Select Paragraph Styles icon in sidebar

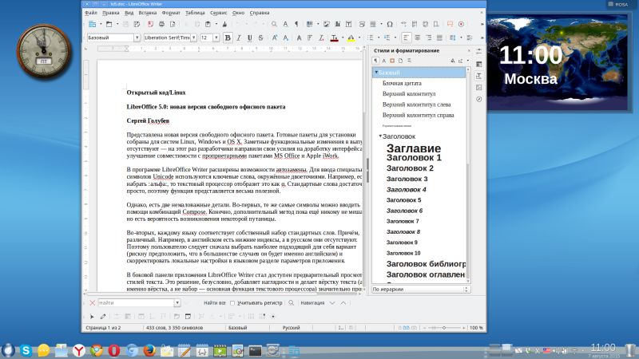point(375,61)
